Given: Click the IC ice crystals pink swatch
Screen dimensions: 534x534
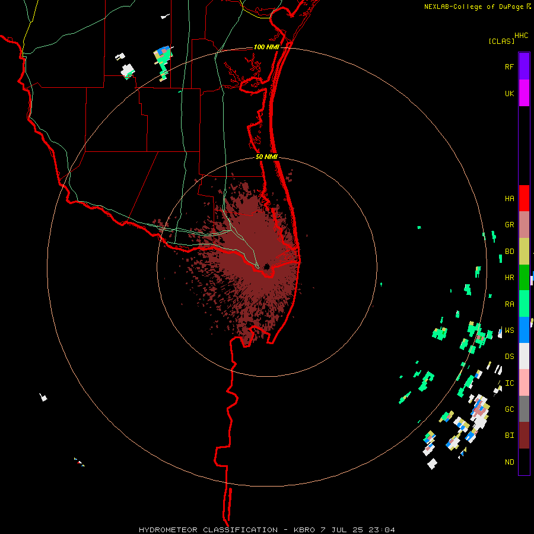Looking at the screenshot, I should (524, 383).
